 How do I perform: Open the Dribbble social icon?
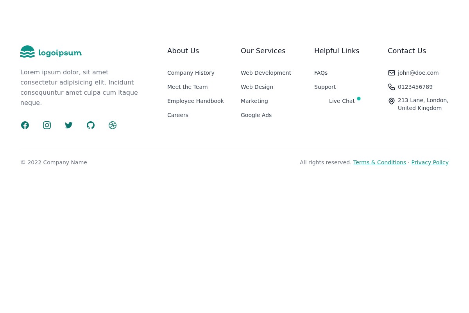point(113,125)
